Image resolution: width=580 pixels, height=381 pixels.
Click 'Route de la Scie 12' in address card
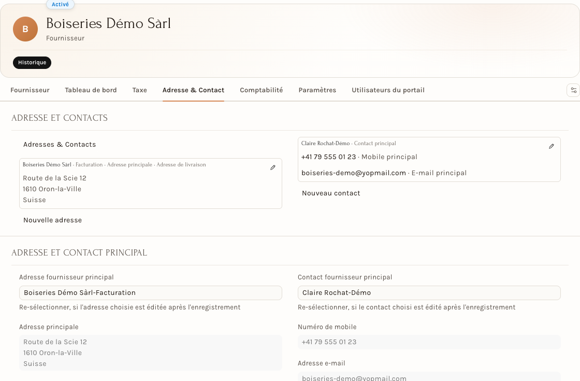55,178
